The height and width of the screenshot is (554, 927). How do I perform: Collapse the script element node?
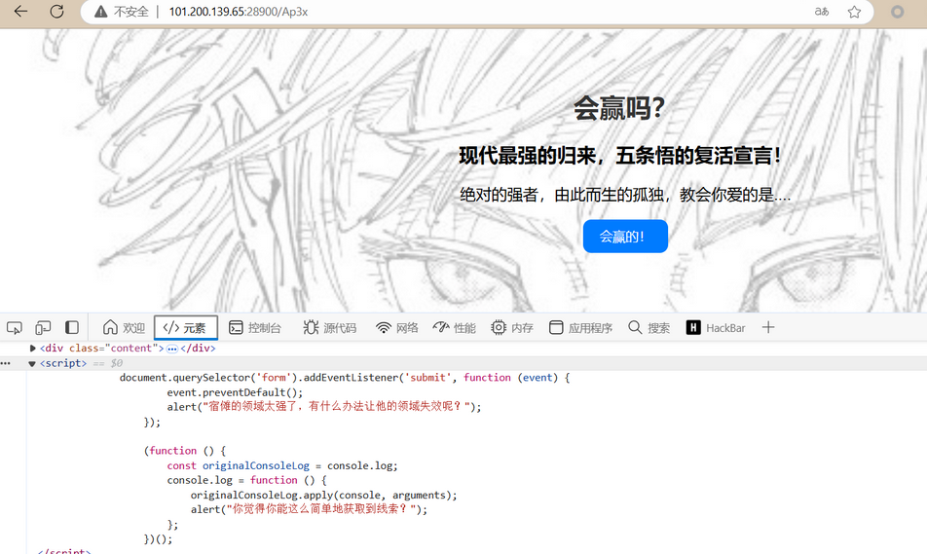pyautogui.click(x=32, y=363)
